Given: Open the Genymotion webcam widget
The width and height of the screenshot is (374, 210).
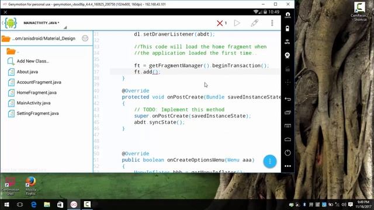Looking at the screenshot, I should point(288,55).
